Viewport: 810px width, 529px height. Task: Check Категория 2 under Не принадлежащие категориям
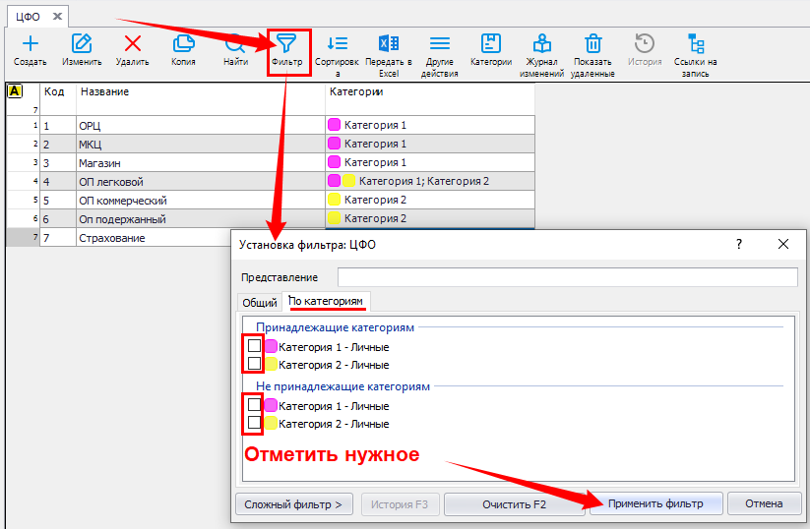click(254, 423)
